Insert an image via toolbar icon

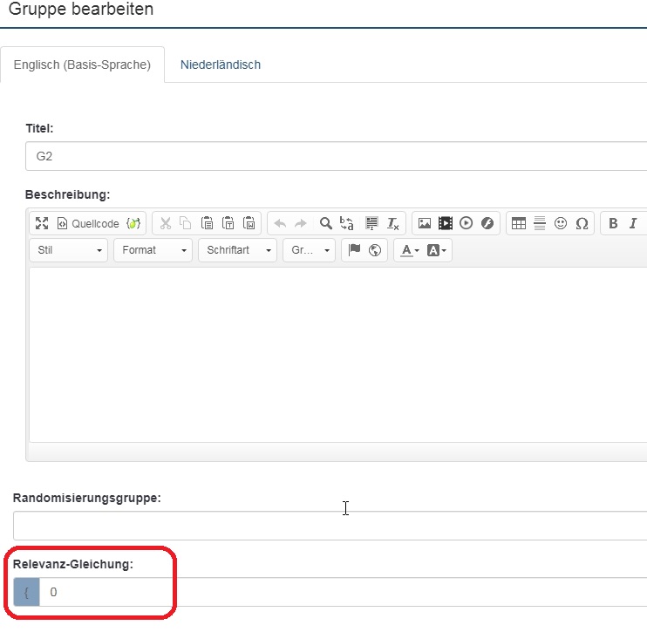click(425, 223)
